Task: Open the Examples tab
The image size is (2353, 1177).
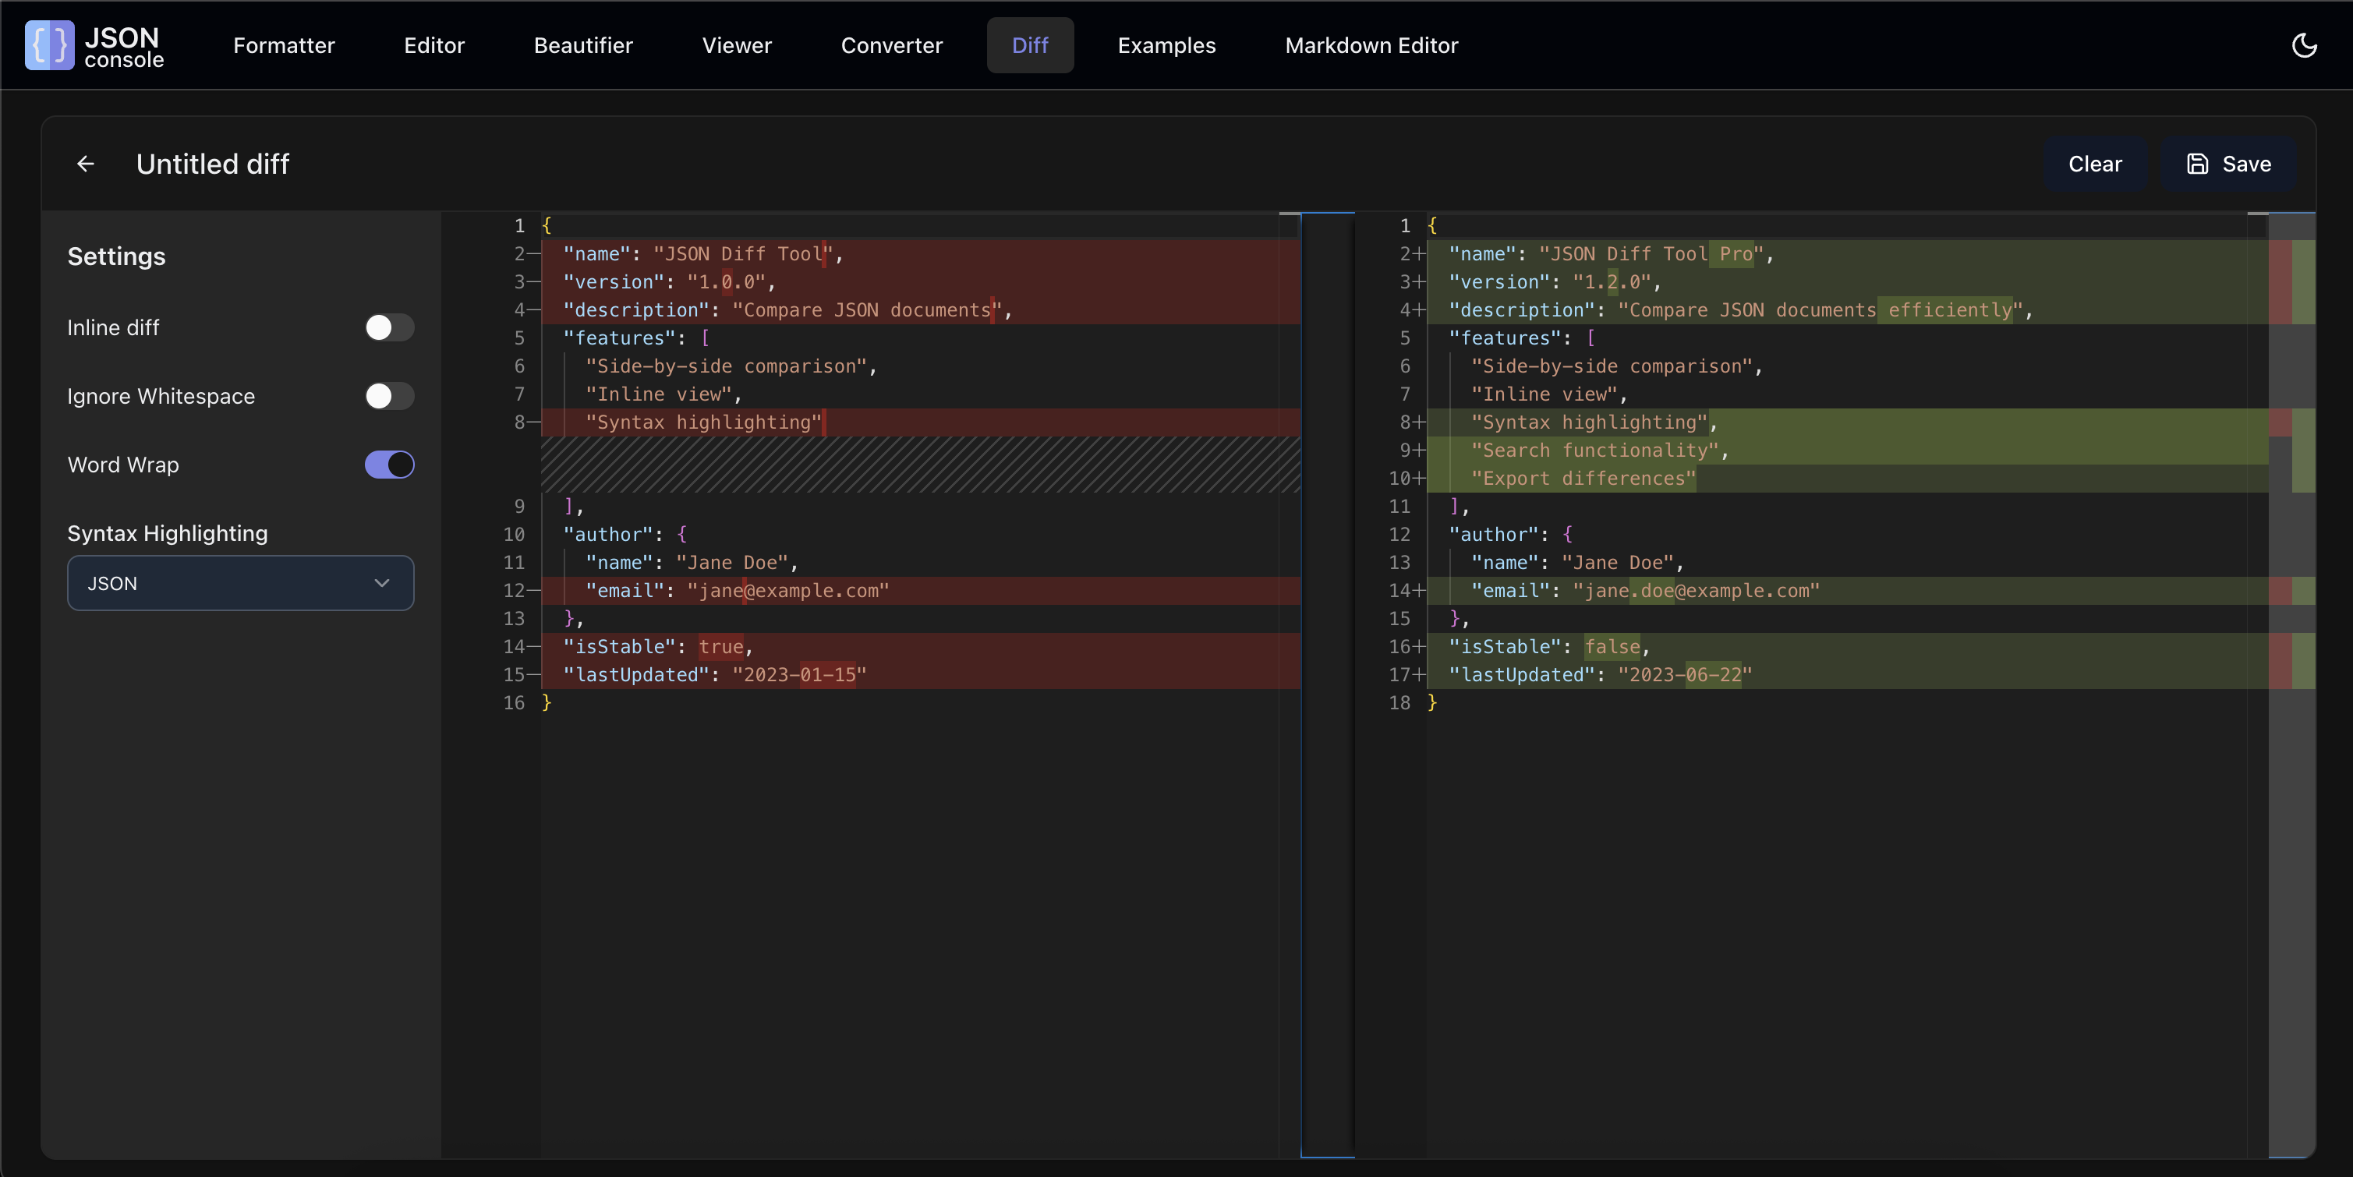Action: (1166, 44)
